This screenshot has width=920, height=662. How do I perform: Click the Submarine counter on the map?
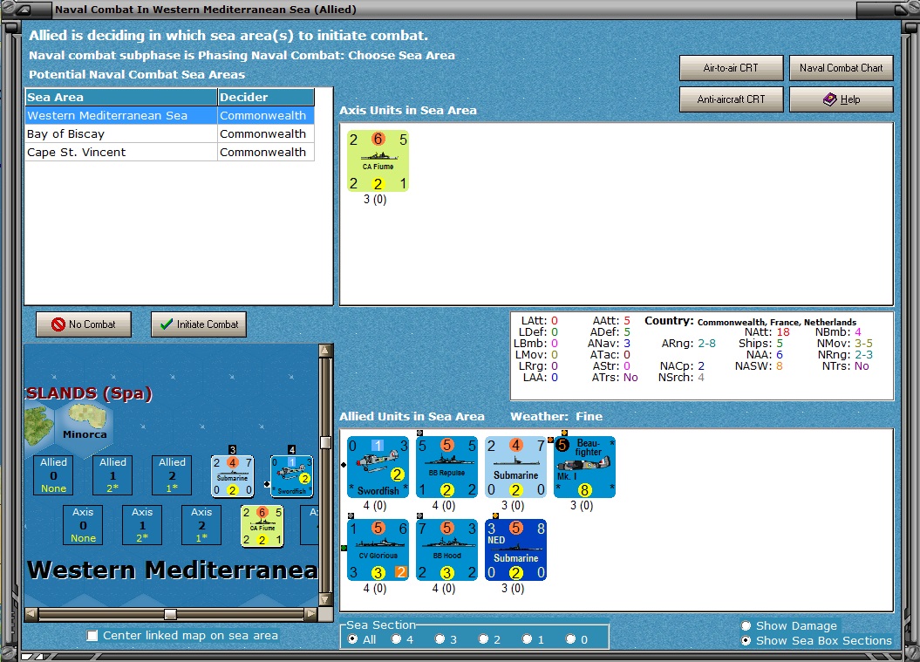click(232, 476)
